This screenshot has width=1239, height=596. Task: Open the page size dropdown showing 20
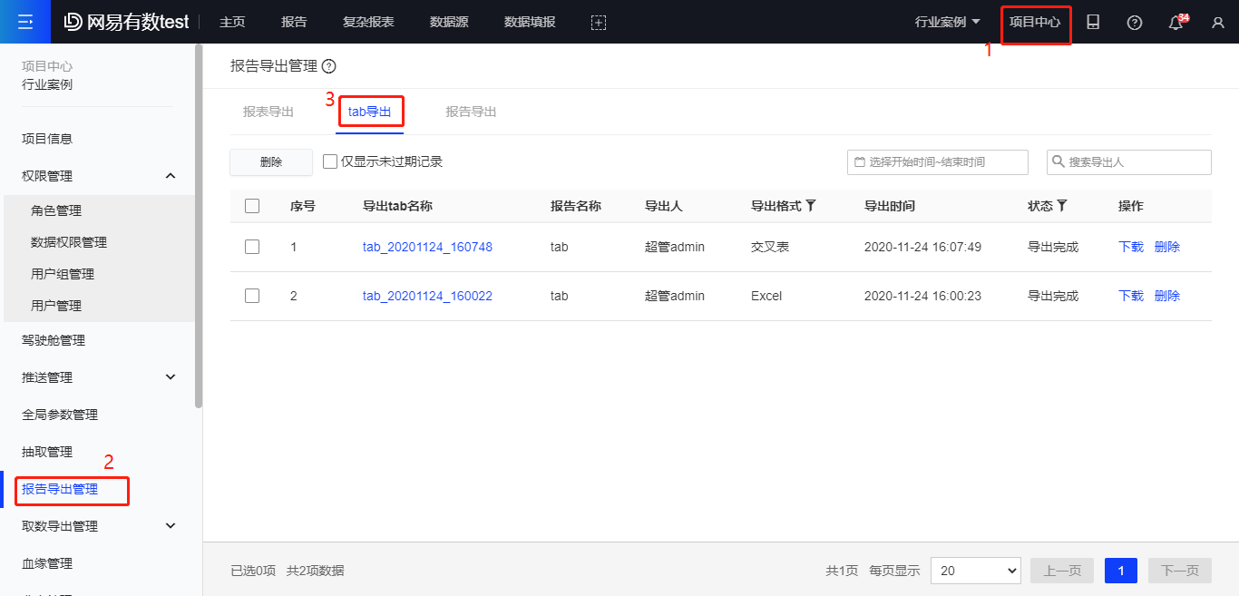[x=975, y=571]
